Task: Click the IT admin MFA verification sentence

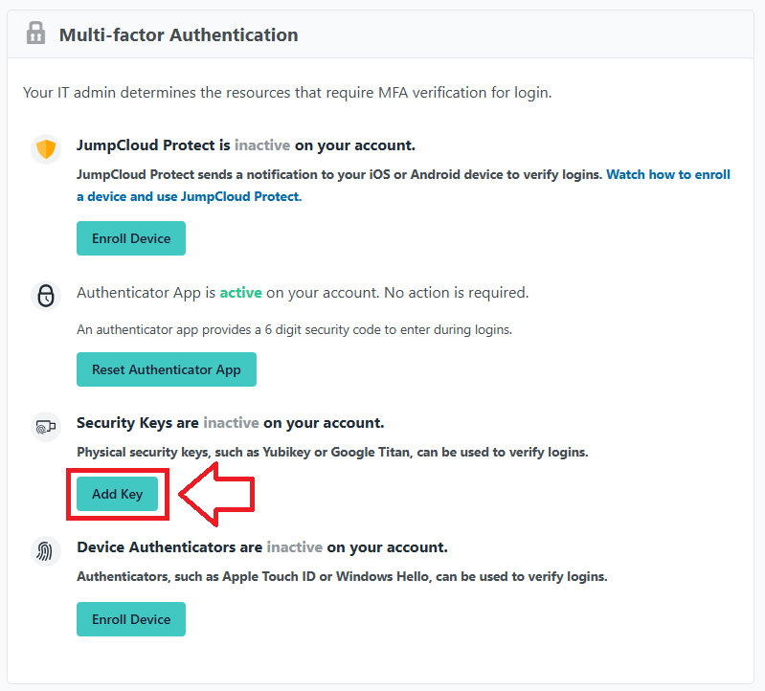Action: pyautogui.click(x=287, y=93)
